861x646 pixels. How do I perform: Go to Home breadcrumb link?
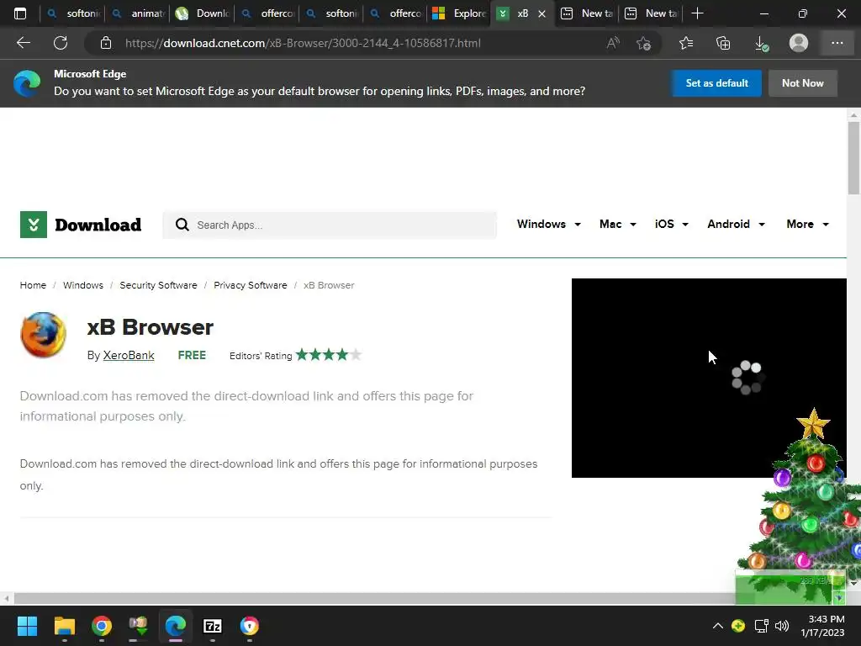[33, 285]
